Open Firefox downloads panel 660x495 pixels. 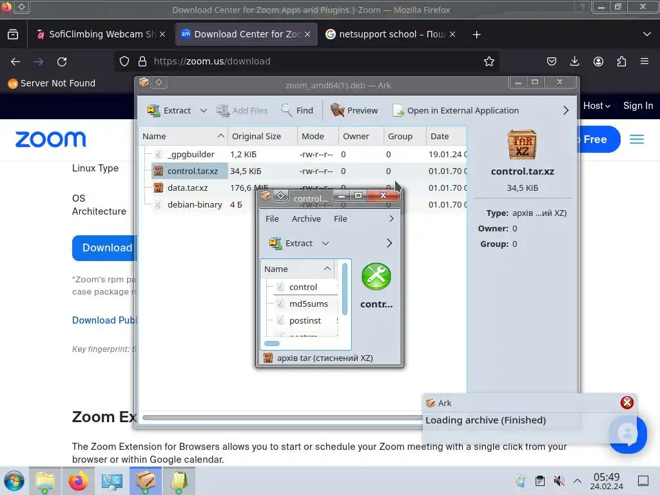tap(574, 61)
